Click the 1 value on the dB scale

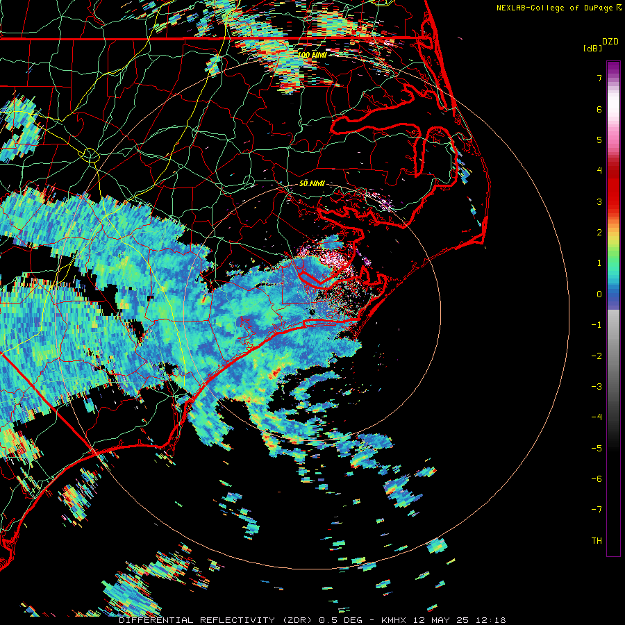point(599,263)
